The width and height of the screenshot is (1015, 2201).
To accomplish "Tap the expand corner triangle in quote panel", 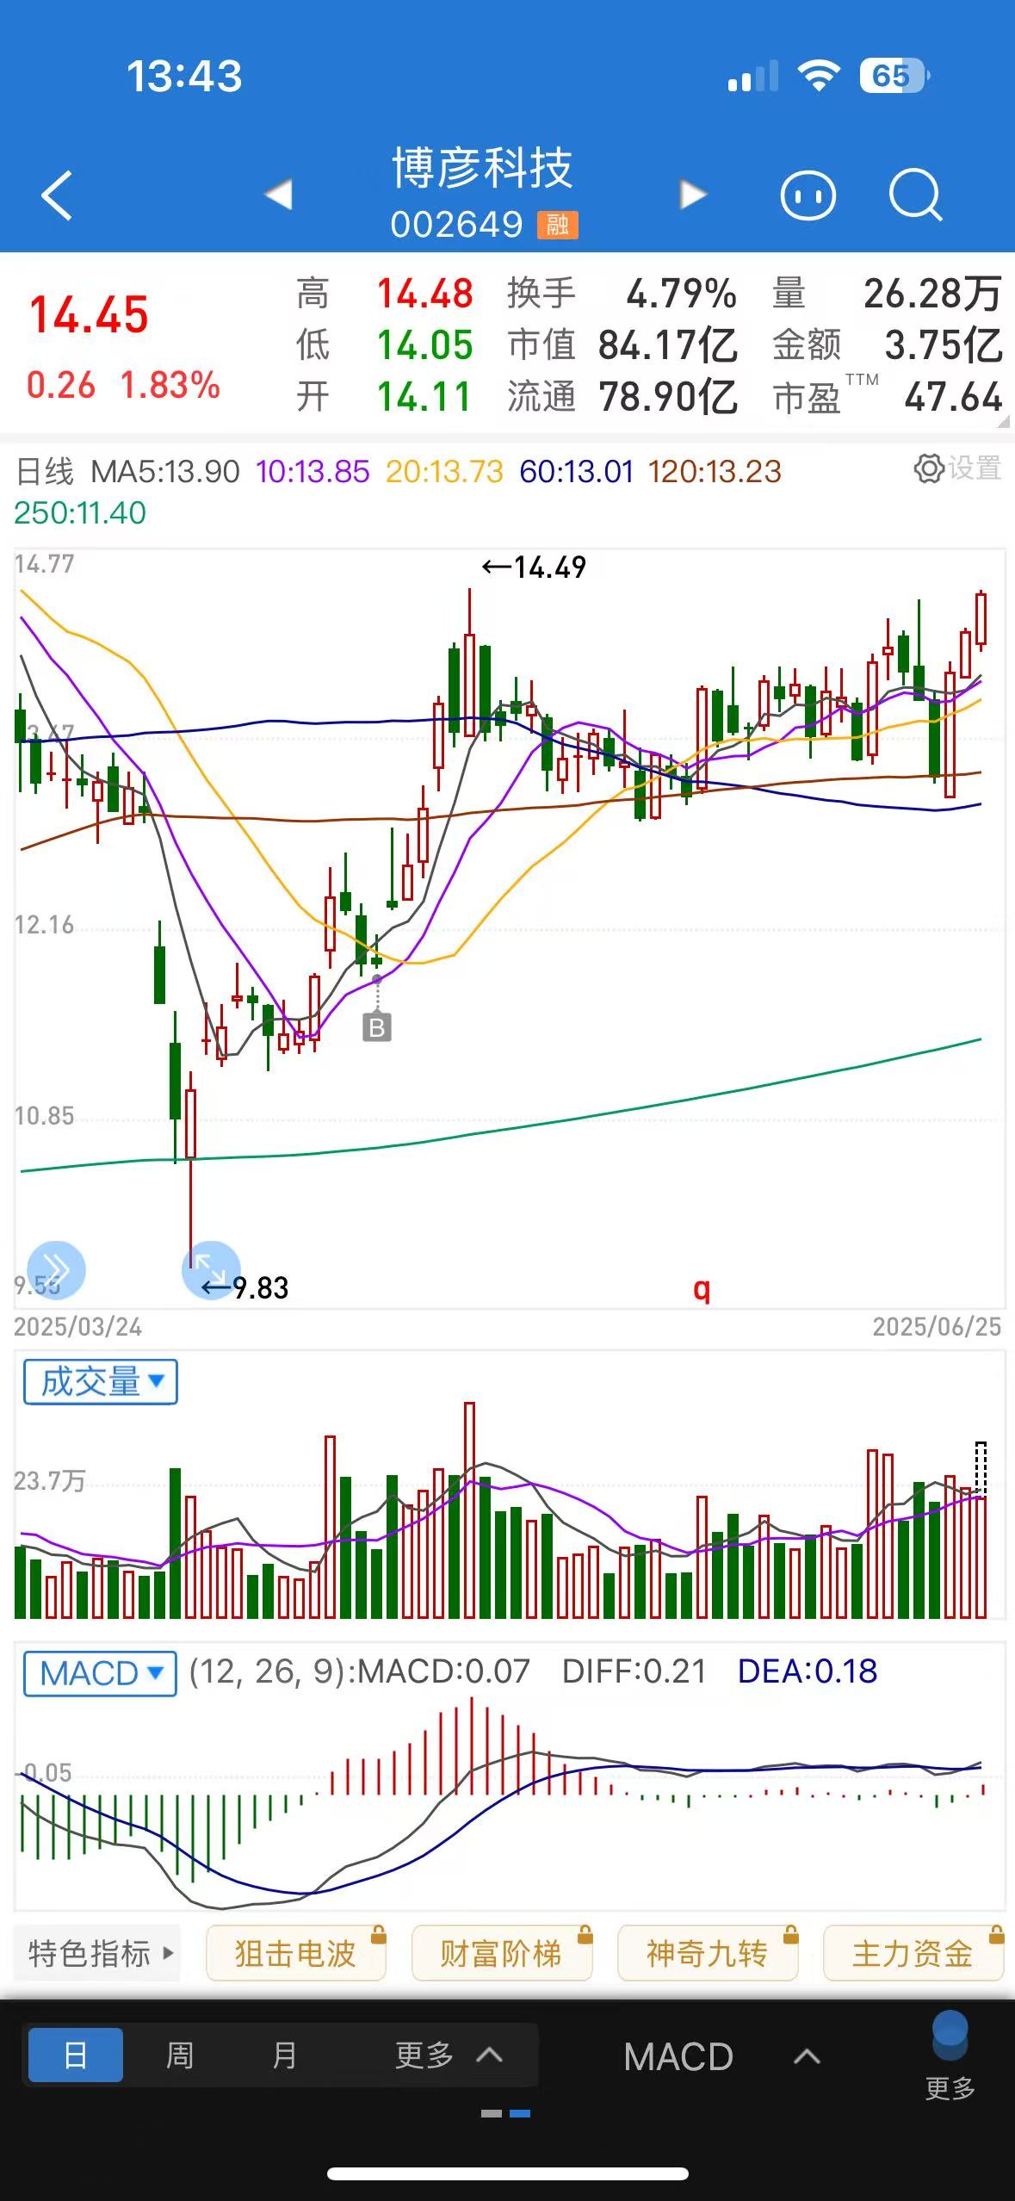I will click(1002, 421).
